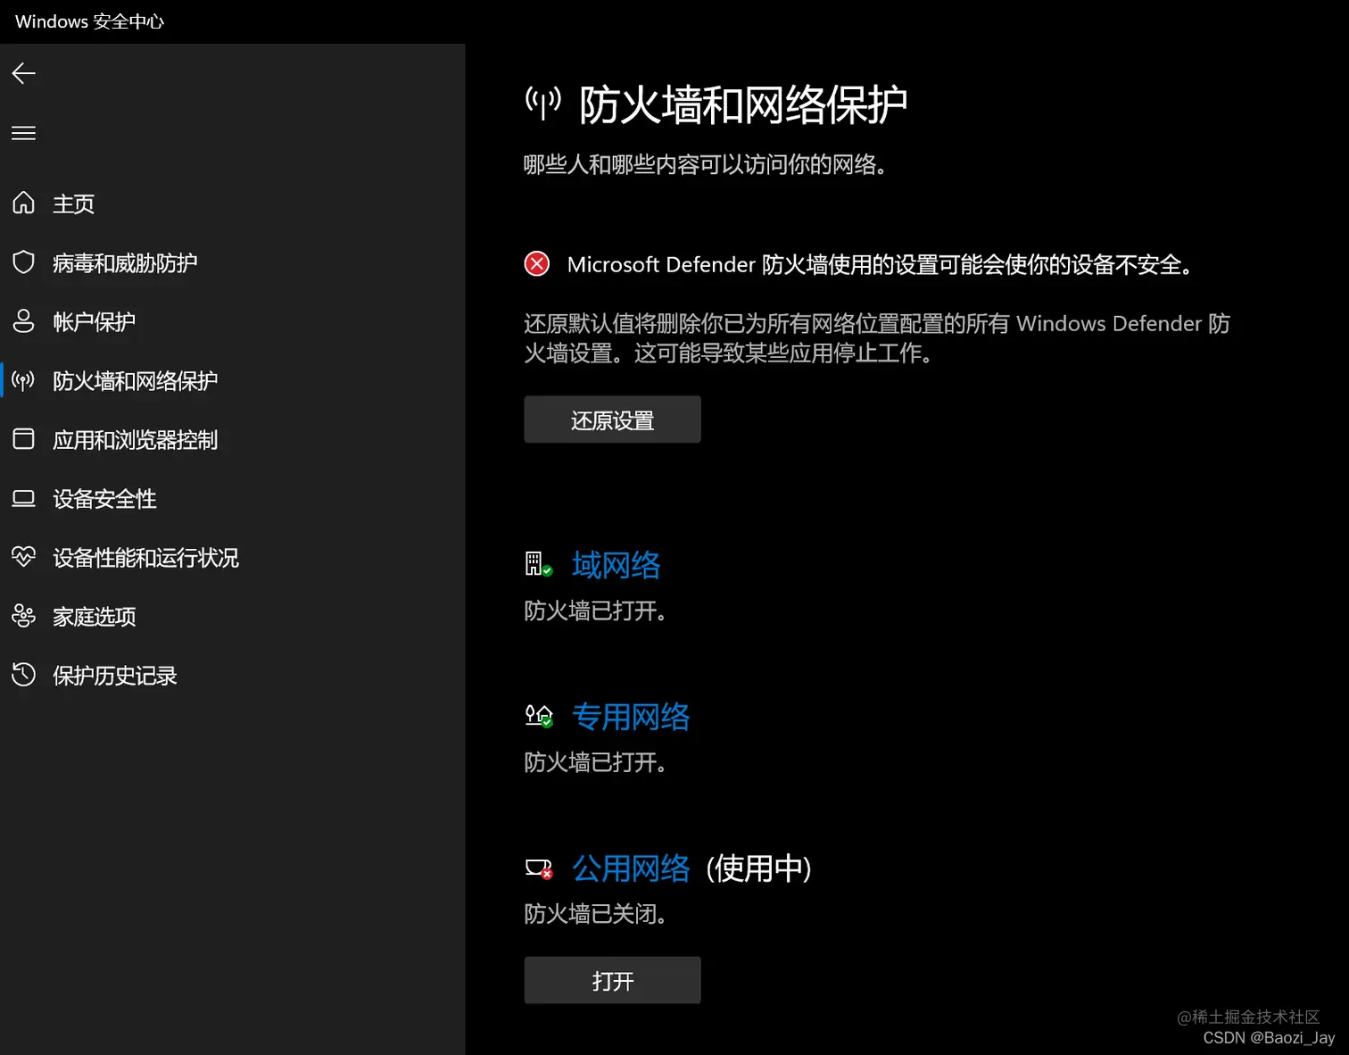This screenshot has height=1055, width=1349.
Task: Click the 域网络 status icon with green check
Action: (537, 564)
